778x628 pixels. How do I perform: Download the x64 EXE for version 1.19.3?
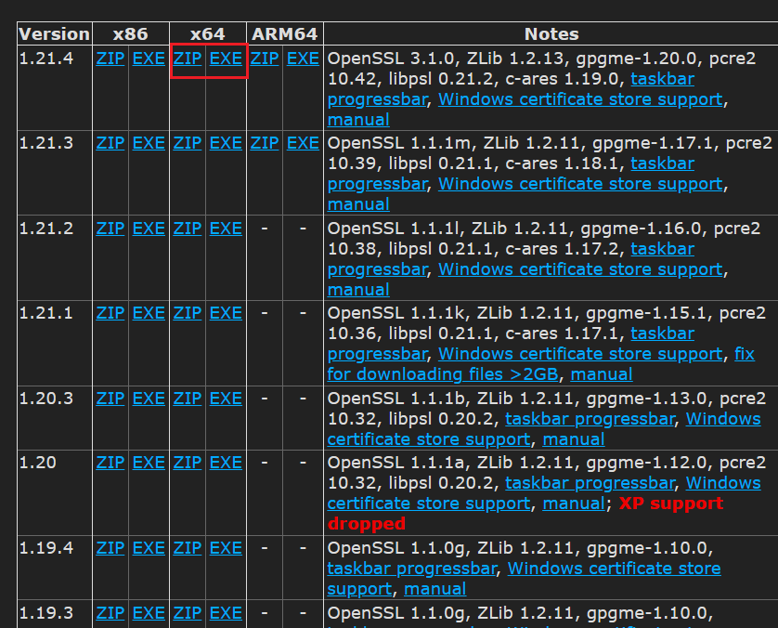pos(226,612)
